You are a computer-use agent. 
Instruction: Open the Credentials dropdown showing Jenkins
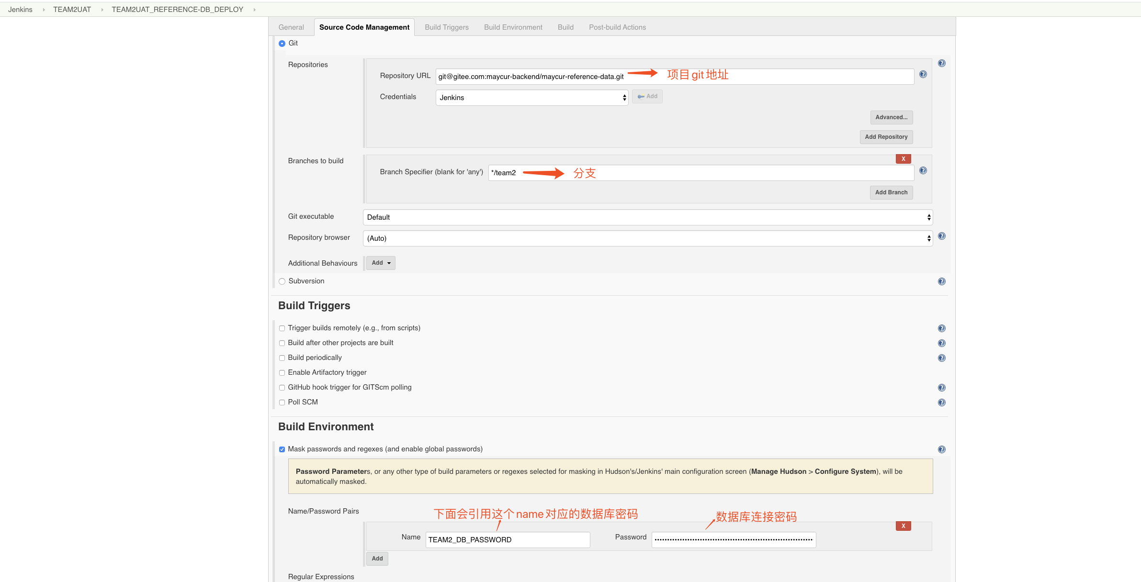(531, 98)
